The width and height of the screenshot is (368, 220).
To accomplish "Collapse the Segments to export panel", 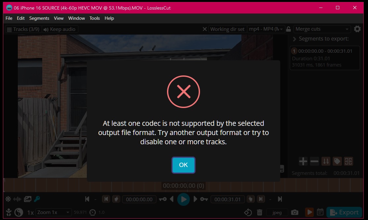I will [294, 39].
